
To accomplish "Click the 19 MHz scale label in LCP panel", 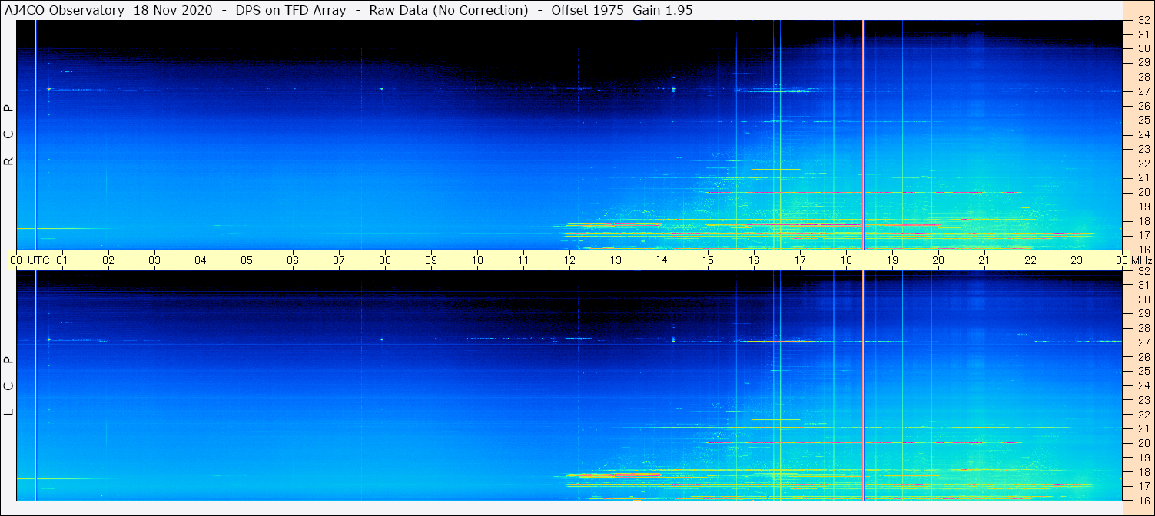I will [x=1143, y=458].
